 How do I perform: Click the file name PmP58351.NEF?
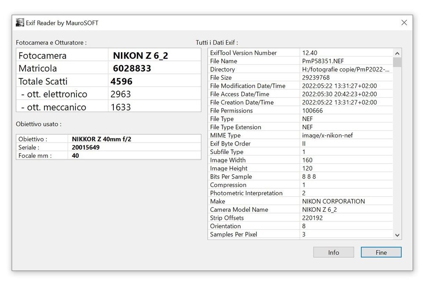323,61
